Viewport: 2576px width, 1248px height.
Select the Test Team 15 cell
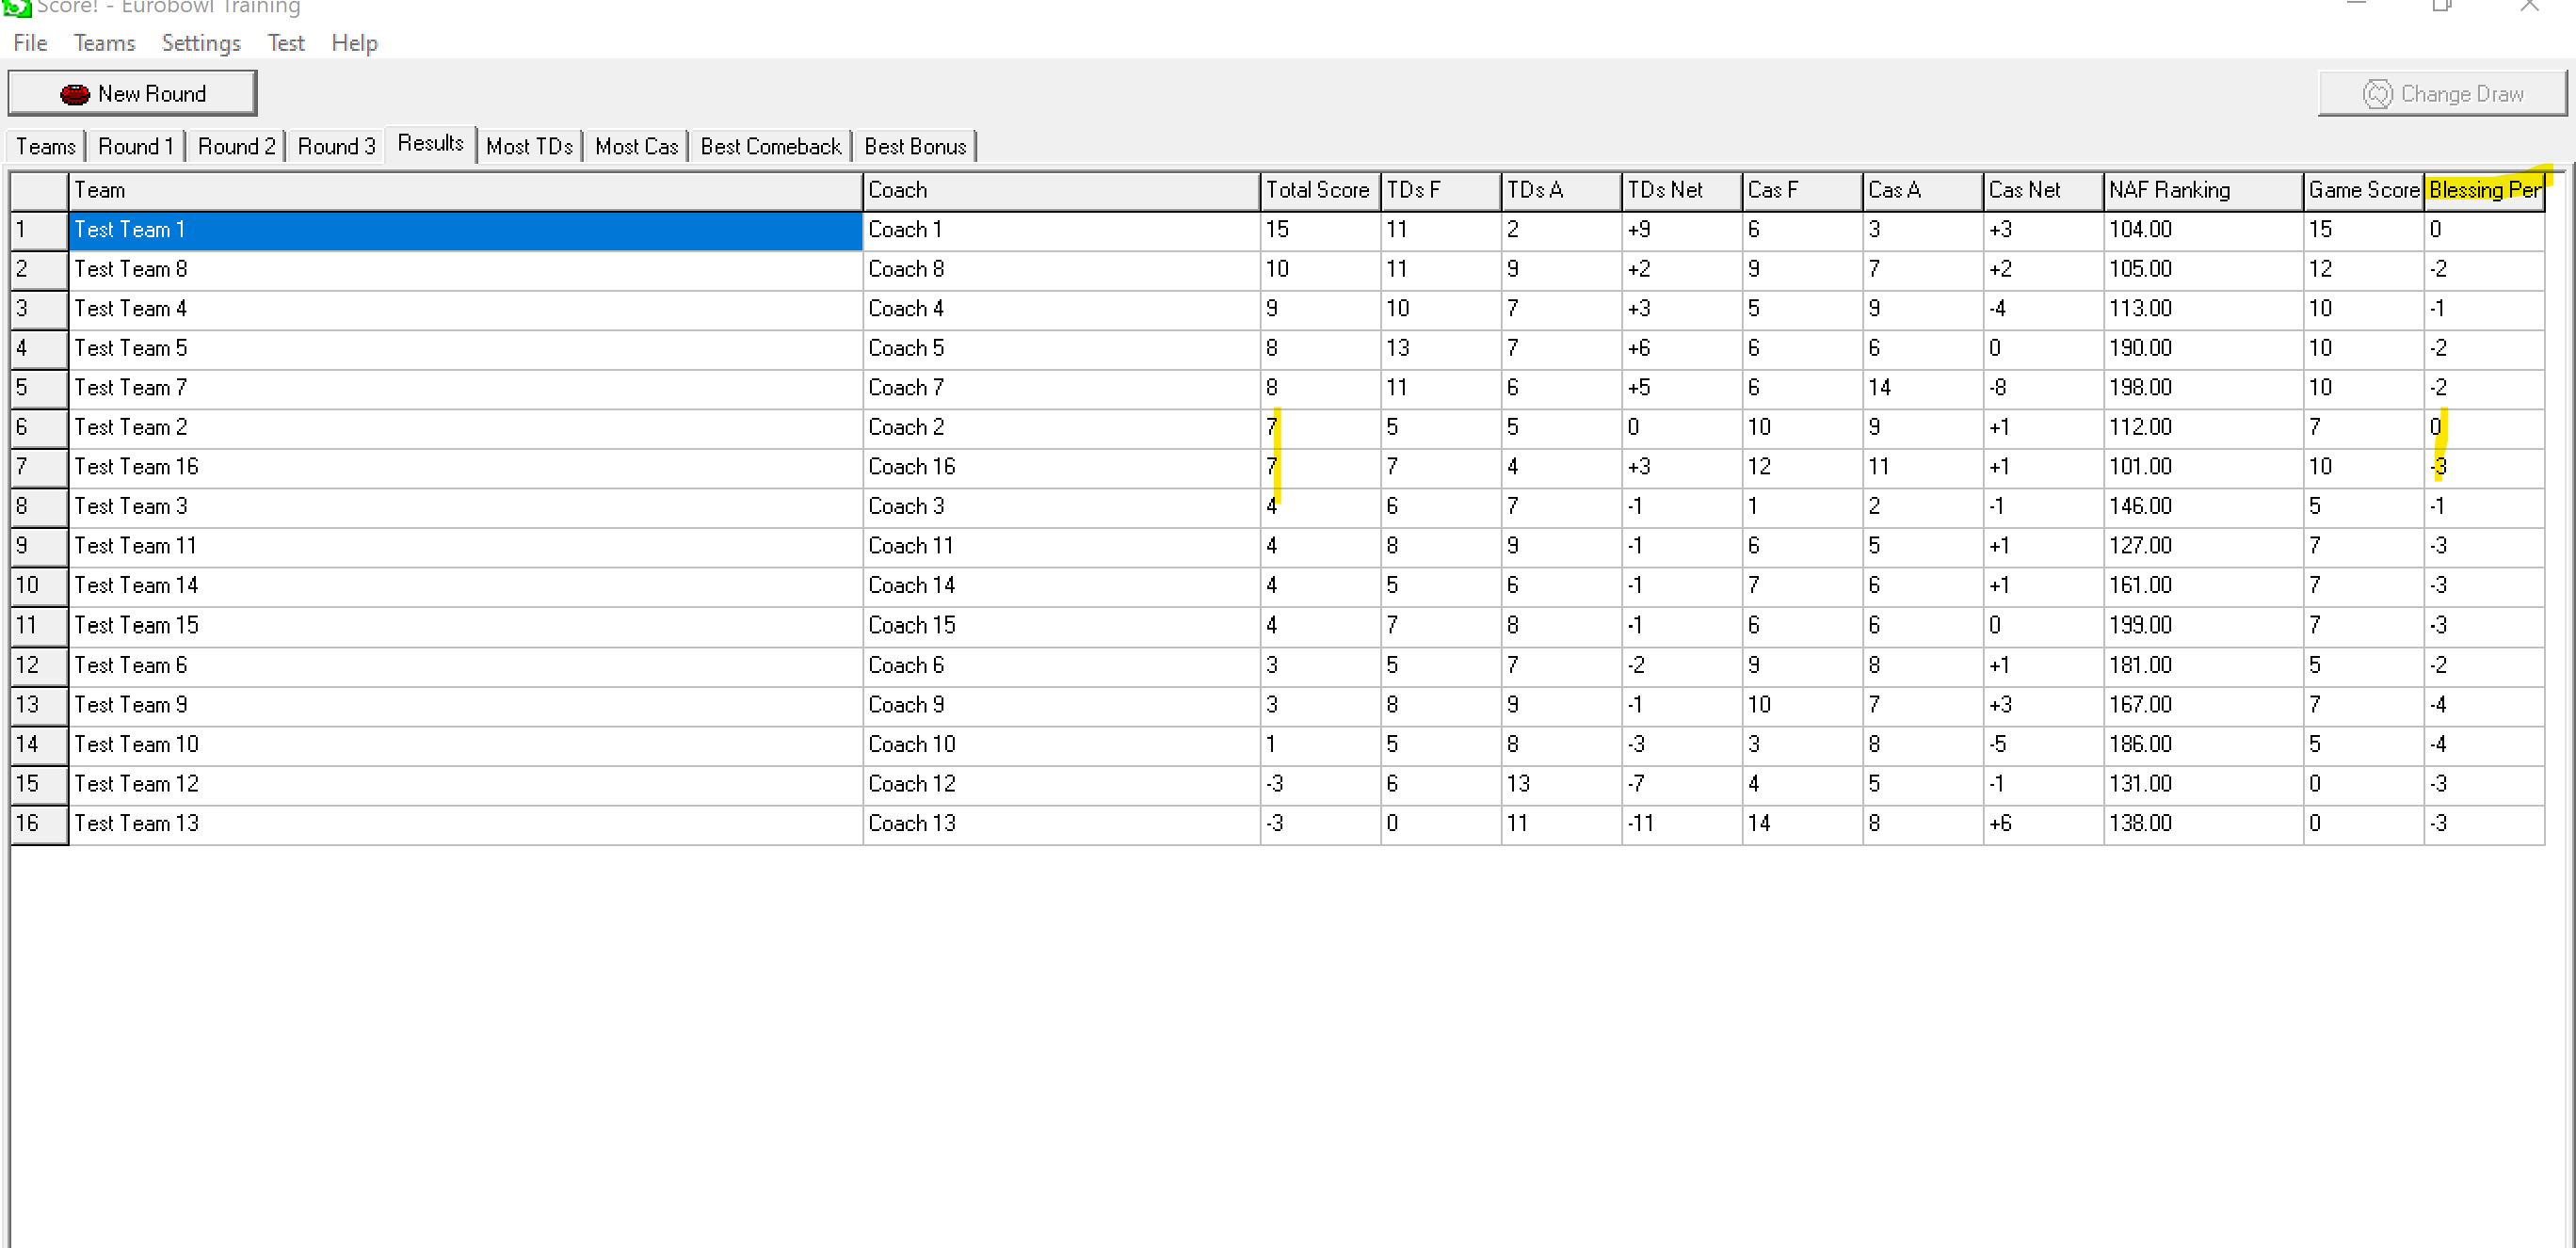coord(465,626)
